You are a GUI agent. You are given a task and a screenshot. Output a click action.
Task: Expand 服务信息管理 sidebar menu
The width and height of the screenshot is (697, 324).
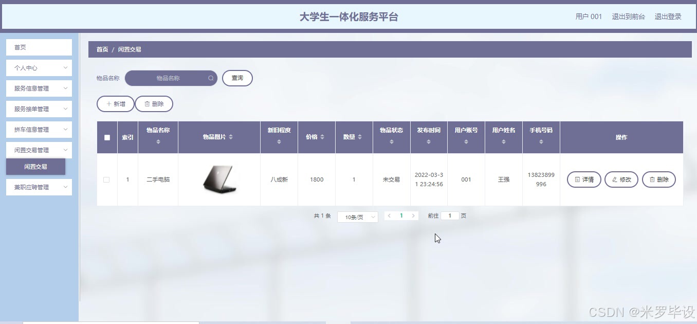pyautogui.click(x=39, y=88)
